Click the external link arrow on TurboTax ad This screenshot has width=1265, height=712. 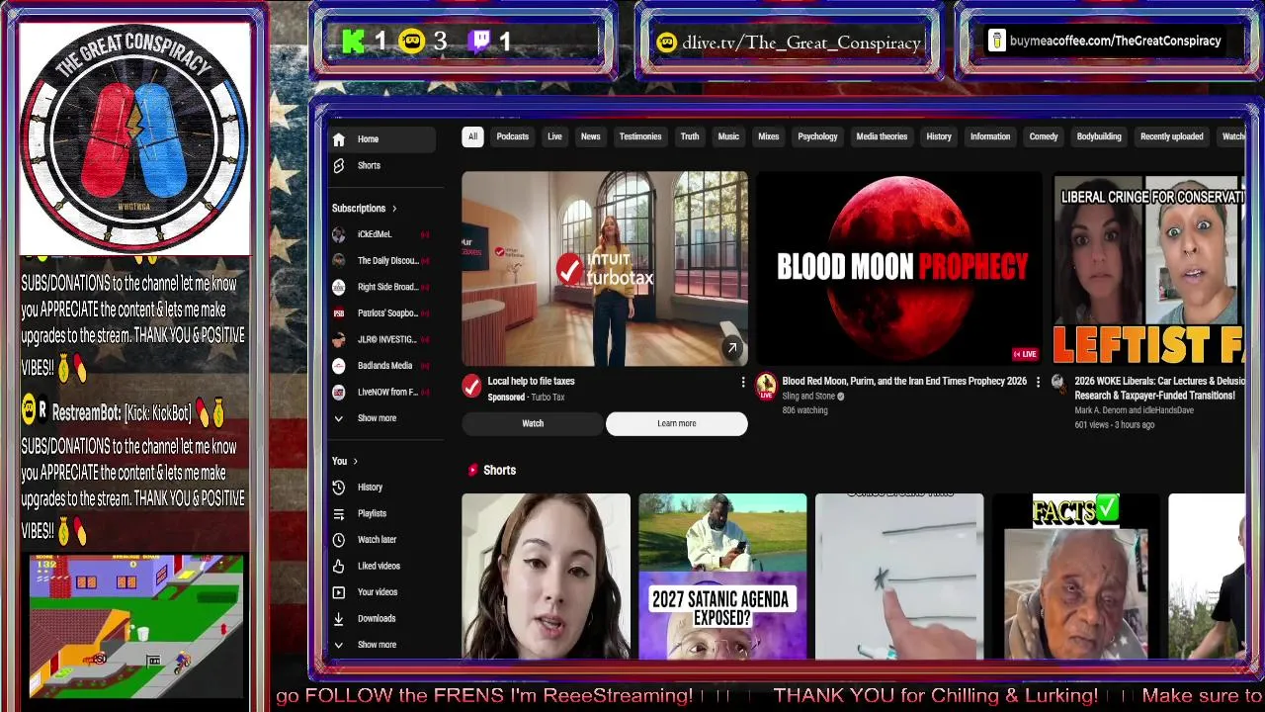(x=732, y=348)
